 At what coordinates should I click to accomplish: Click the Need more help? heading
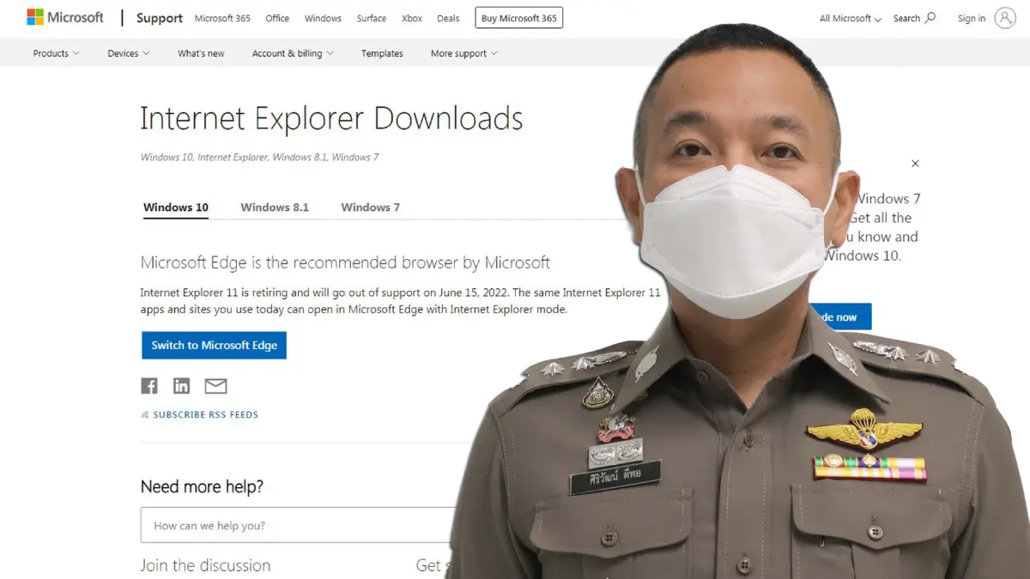pos(202,487)
